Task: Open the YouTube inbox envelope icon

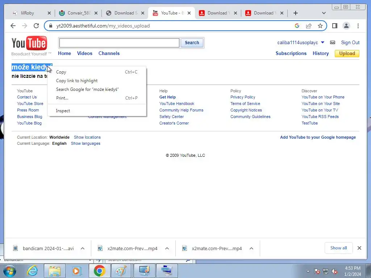Action: click(333, 43)
